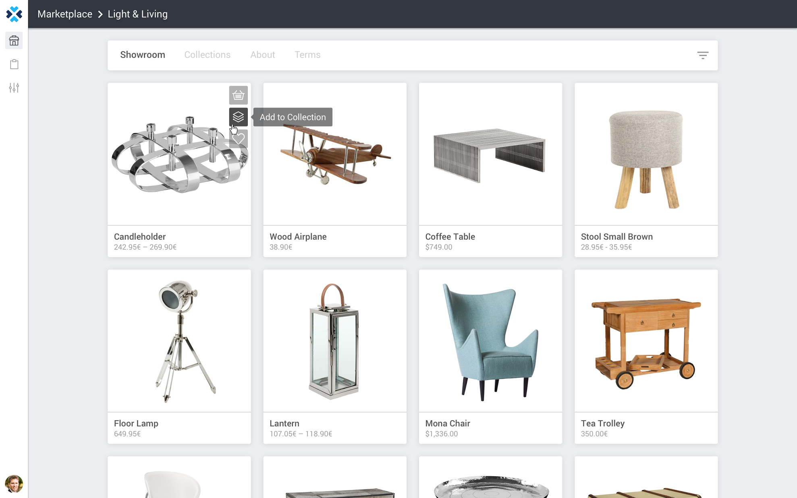The width and height of the screenshot is (797, 498).
Task: Click price 242.95€ – 269.90€
Action: coord(145,247)
